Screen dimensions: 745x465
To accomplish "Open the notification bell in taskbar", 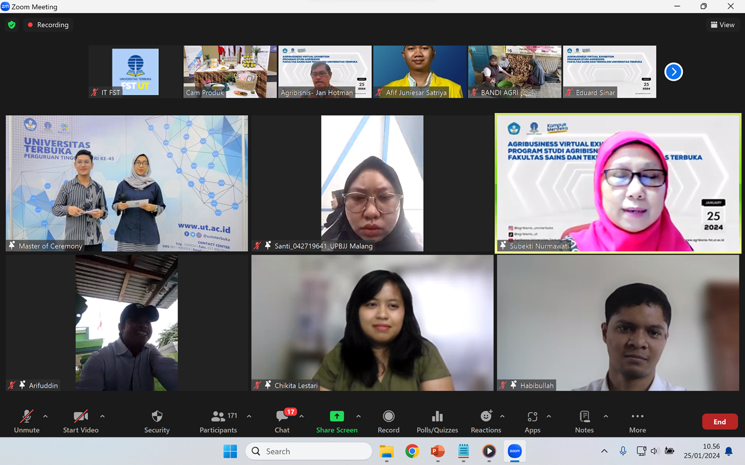I will 729,451.
